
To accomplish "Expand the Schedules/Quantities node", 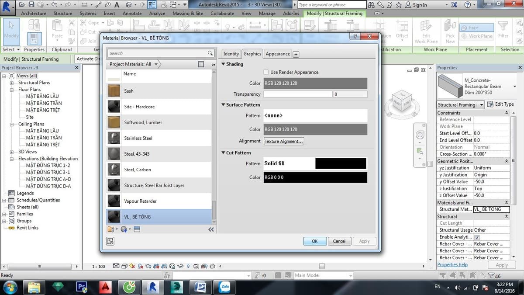I will click(4, 200).
